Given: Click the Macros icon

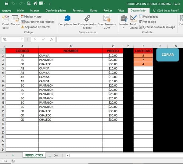Looking at the screenshot, I should coord(15,21).
